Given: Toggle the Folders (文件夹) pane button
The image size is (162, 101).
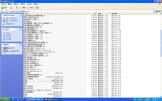Looking at the screenshot, I should (x=30, y=8).
